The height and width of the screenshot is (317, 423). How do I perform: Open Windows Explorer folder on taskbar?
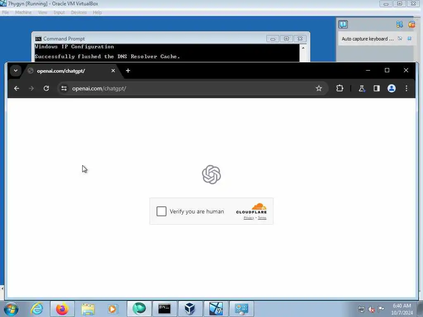click(88, 309)
